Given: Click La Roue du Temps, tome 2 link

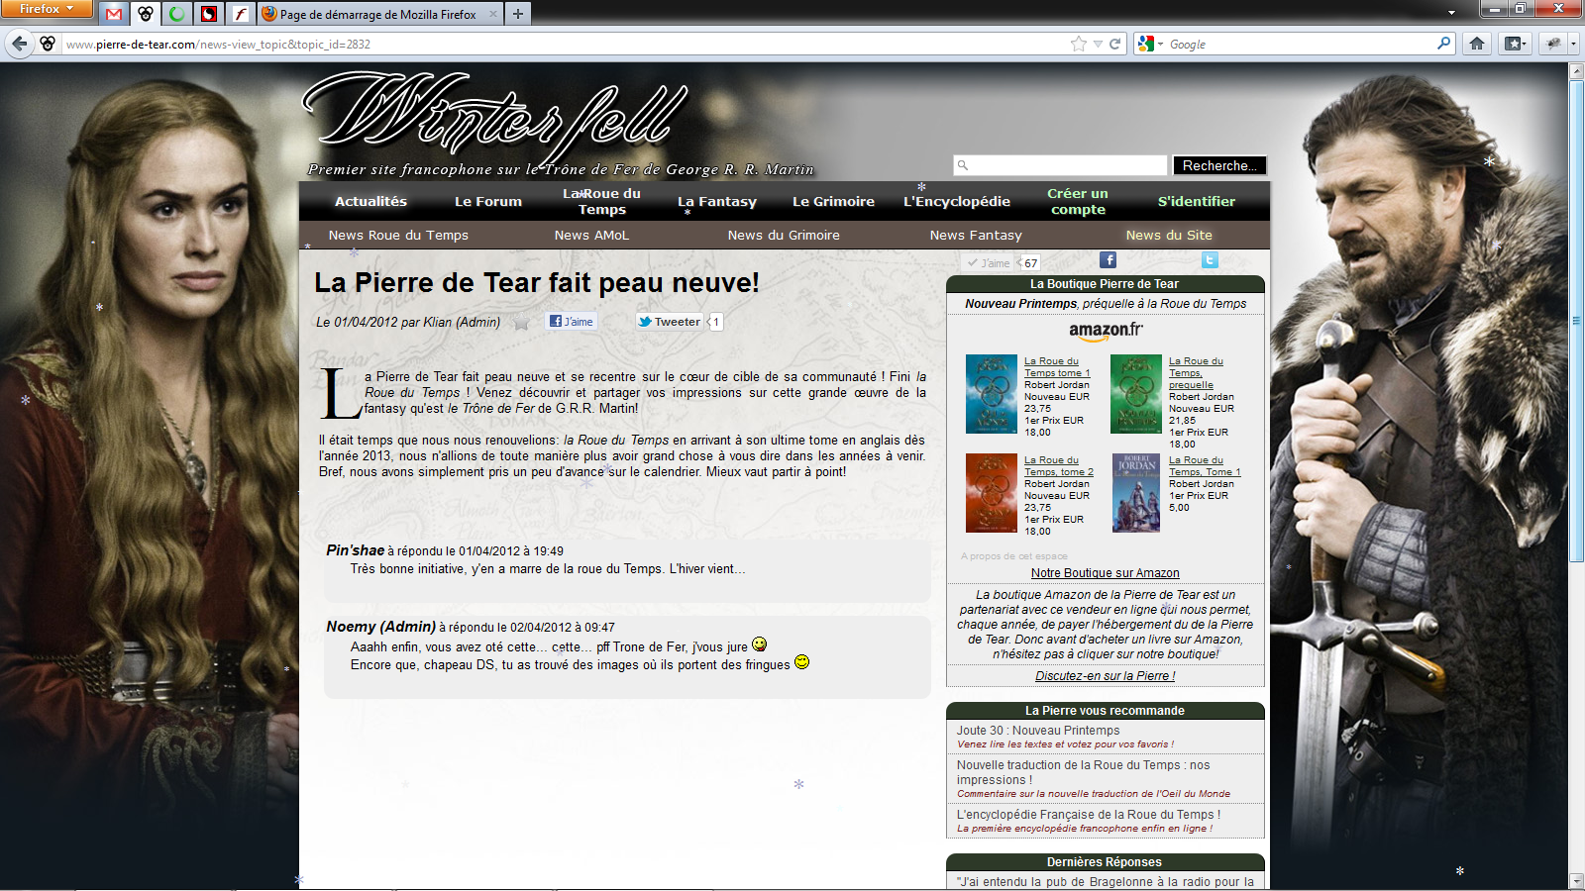Looking at the screenshot, I should pos(1059,466).
